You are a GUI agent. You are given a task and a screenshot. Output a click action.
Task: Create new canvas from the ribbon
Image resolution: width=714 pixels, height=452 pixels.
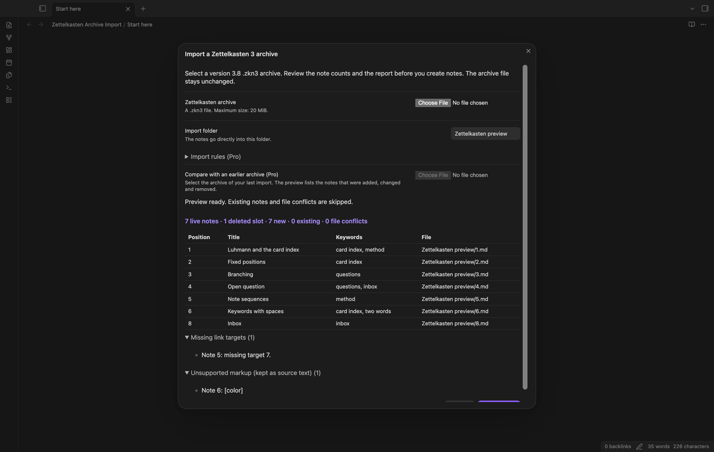[9, 50]
